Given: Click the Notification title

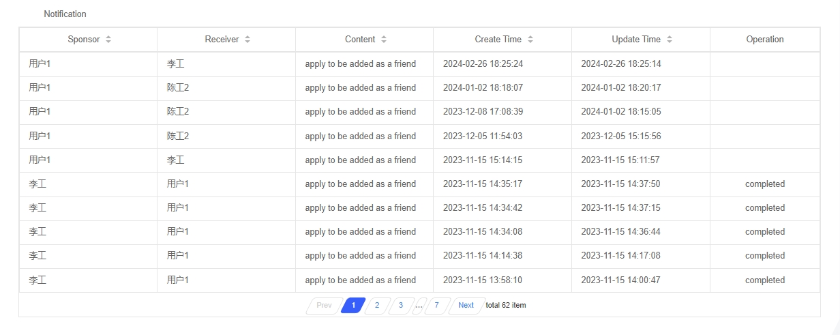Looking at the screenshot, I should point(65,14).
